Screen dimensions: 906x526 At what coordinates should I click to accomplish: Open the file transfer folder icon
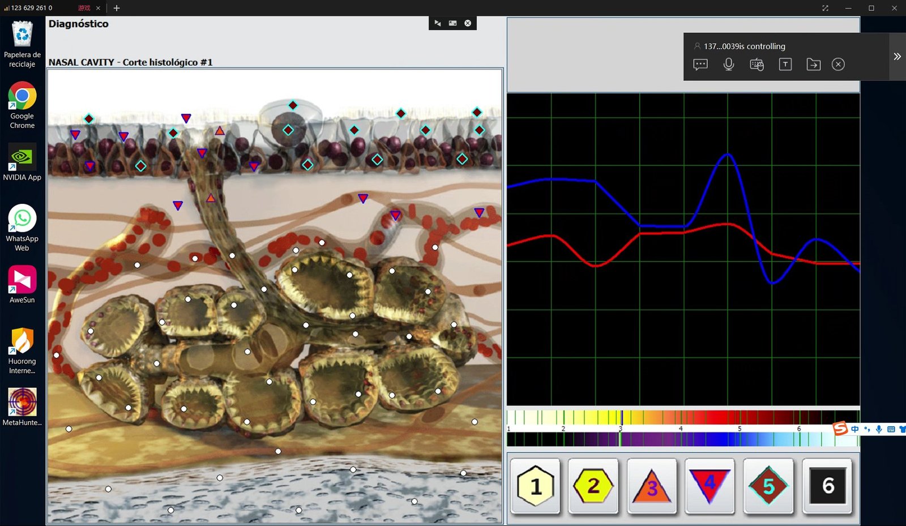813,65
